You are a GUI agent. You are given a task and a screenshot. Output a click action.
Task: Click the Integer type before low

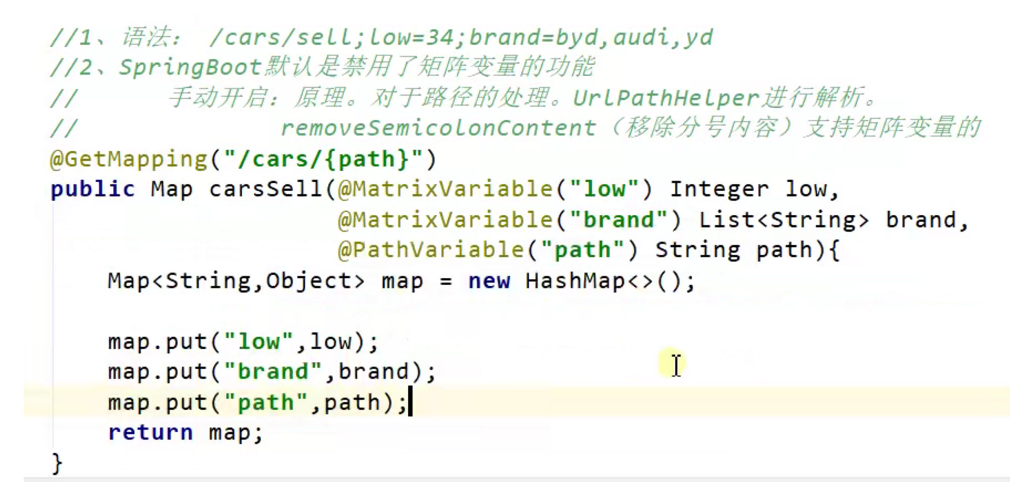coord(718,189)
